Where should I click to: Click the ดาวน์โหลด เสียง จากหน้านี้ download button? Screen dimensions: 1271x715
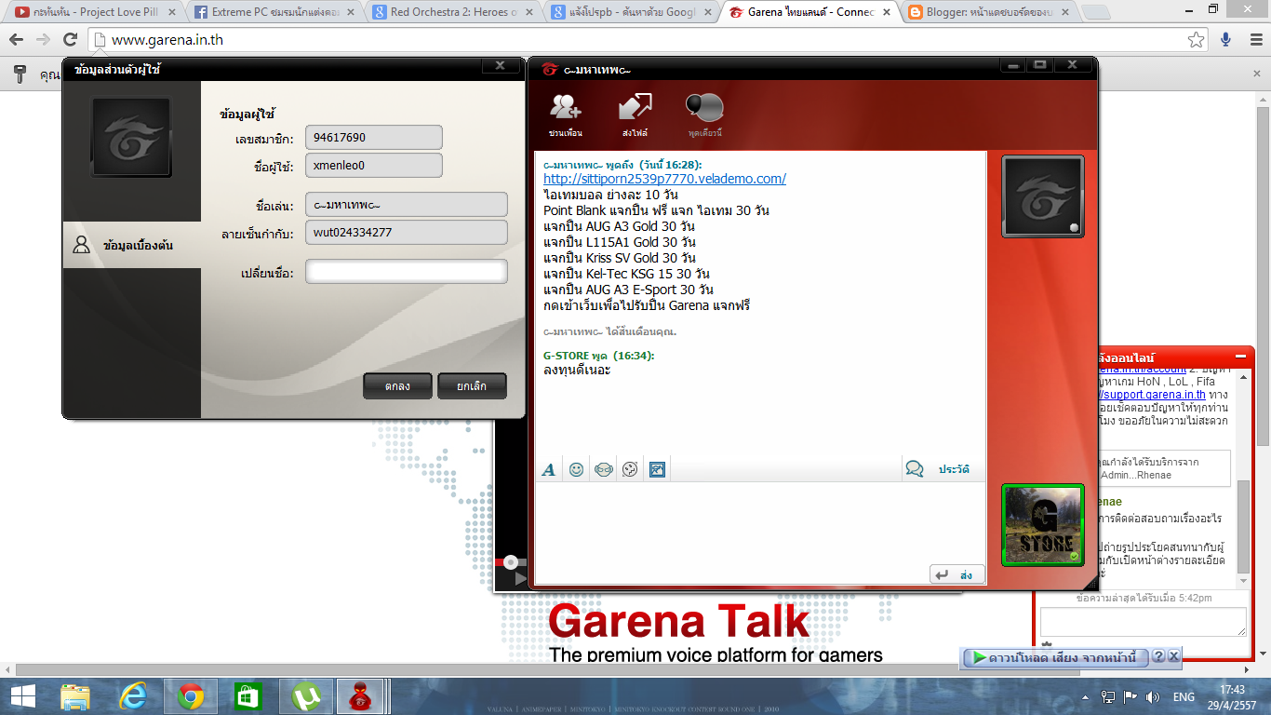[1055, 657]
